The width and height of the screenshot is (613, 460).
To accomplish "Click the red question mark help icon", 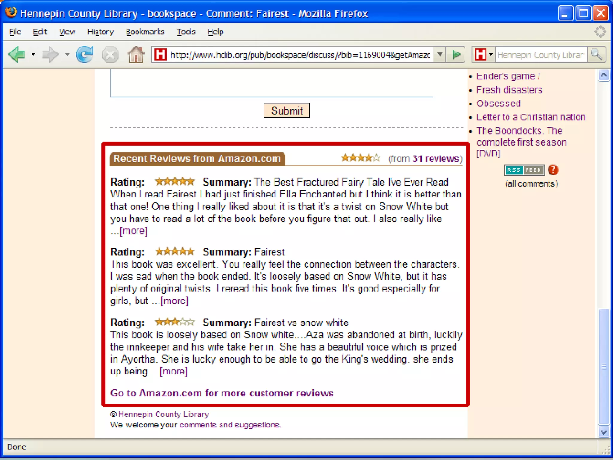I will click(x=553, y=170).
